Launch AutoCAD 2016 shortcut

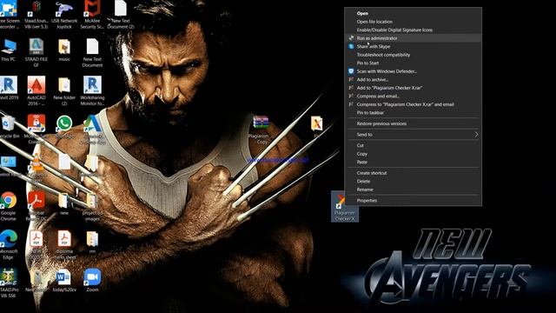click(x=36, y=90)
